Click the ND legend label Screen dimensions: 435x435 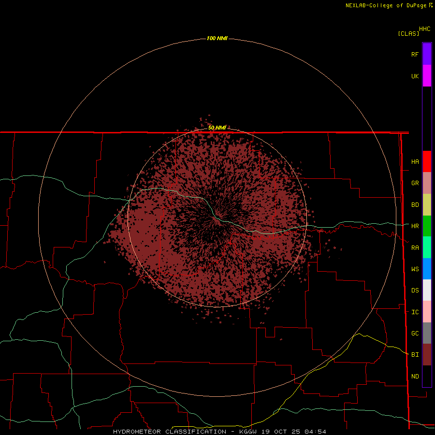(x=415, y=377)
